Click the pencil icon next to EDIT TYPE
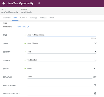104x97 pixels. point(28,27)
